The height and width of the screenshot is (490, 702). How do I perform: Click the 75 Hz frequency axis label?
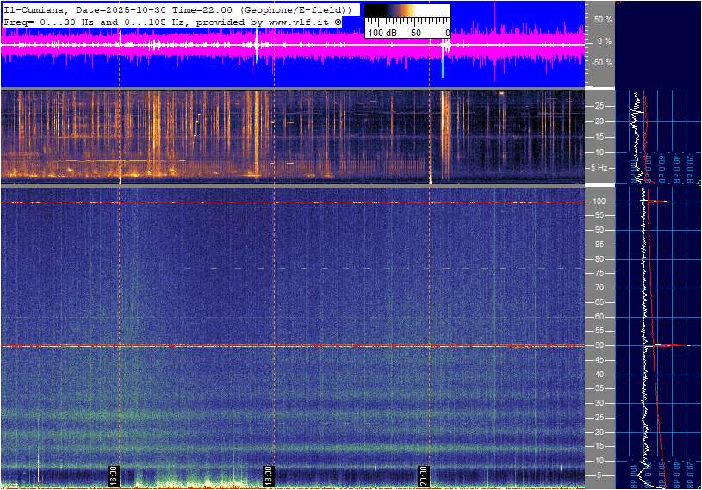click(x=599, y=274)
